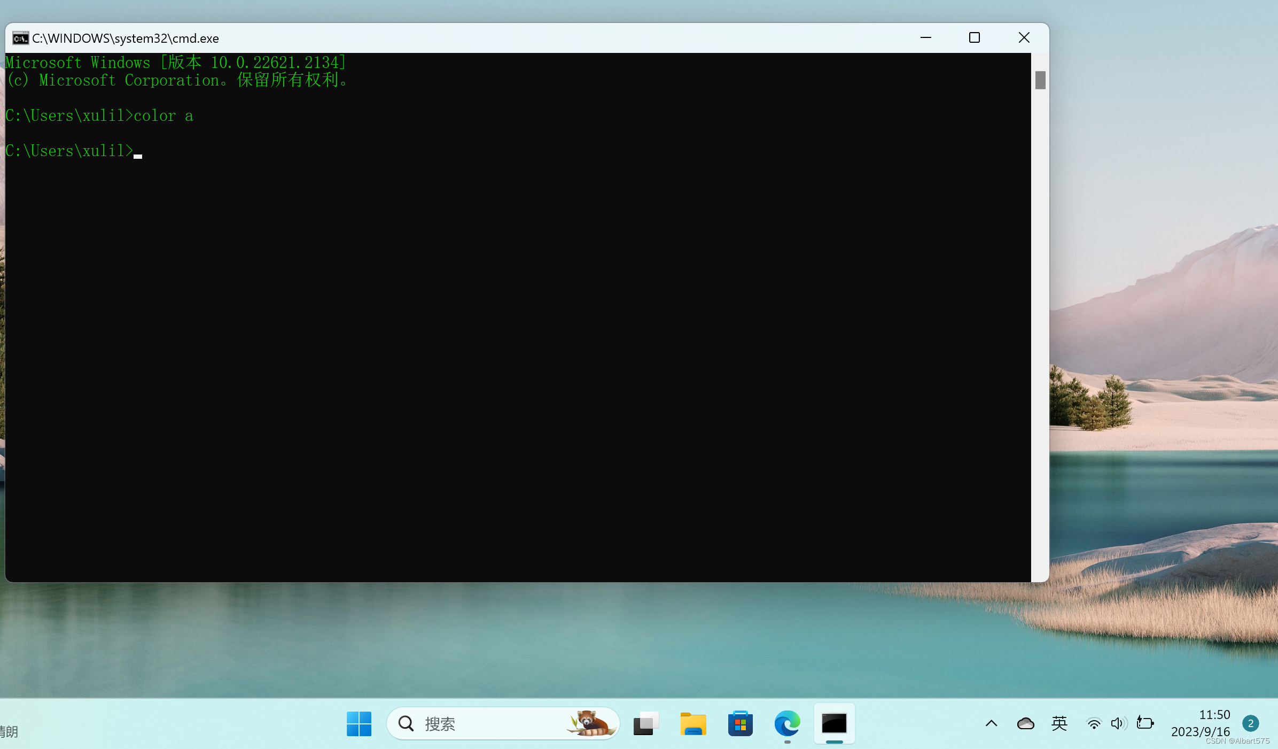
Task: Expand hidden system tray icons chevron
Action: click(x=991, y=723)
